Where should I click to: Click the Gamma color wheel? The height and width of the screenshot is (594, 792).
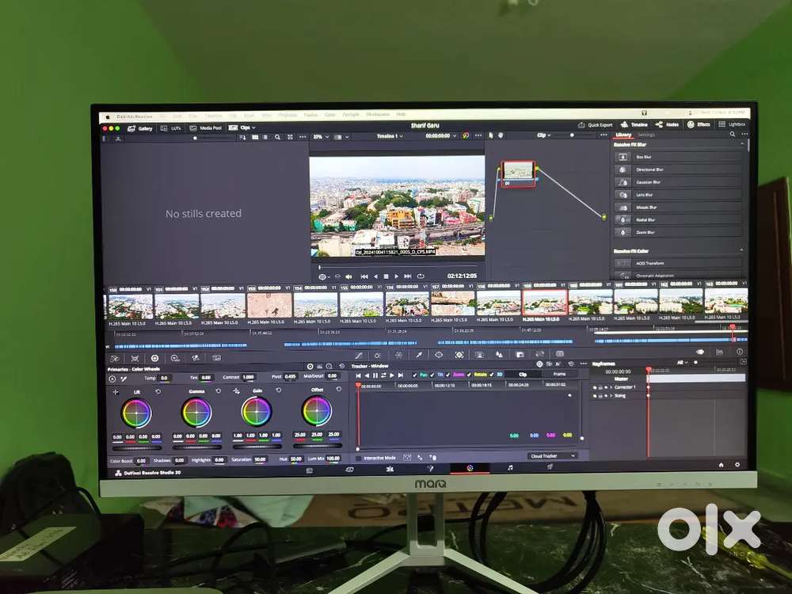[x=196, y=412]
